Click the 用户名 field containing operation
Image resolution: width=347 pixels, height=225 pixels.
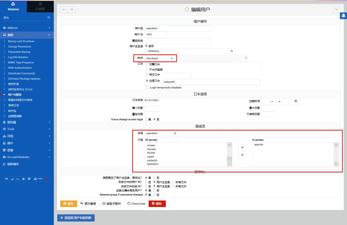click(x=178, y=28)
